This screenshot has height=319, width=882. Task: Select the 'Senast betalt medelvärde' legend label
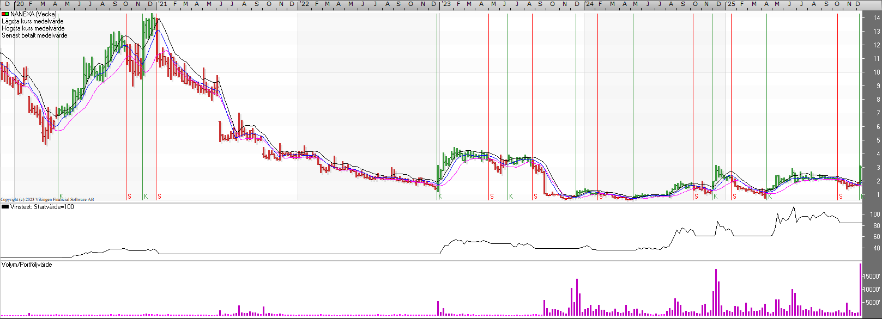(35, 35)
